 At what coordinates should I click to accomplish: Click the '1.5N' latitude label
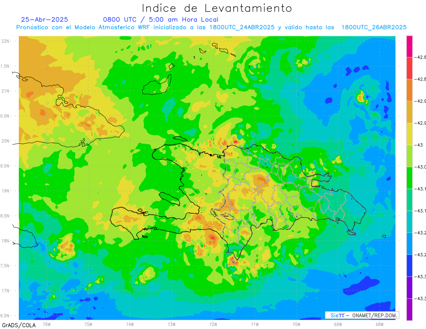tap(5, 66)
